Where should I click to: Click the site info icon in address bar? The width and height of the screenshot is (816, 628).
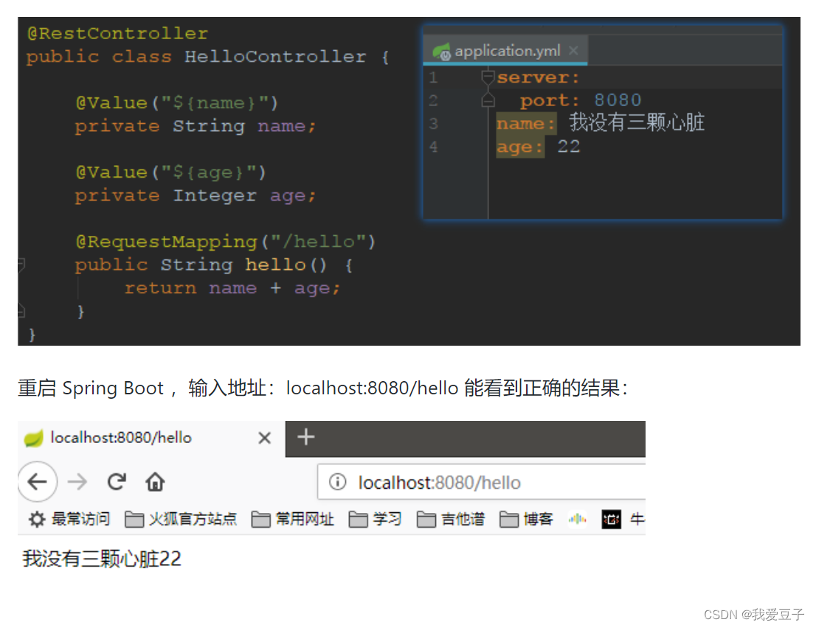pyautogui.click(x=337, y=482)
